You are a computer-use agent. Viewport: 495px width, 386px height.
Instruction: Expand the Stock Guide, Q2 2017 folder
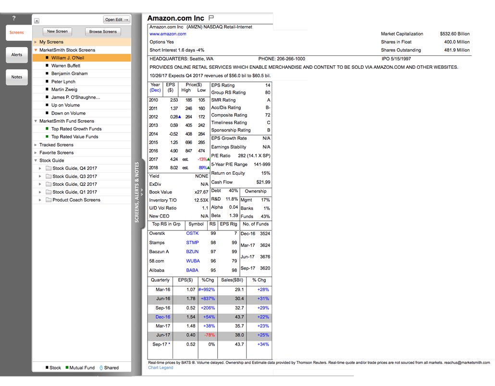[x=40, y=184]
